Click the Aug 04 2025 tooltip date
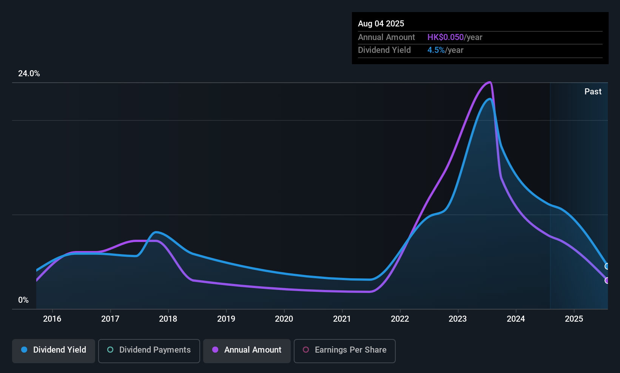This screenshot has width=620, height=373. point(381,24)
